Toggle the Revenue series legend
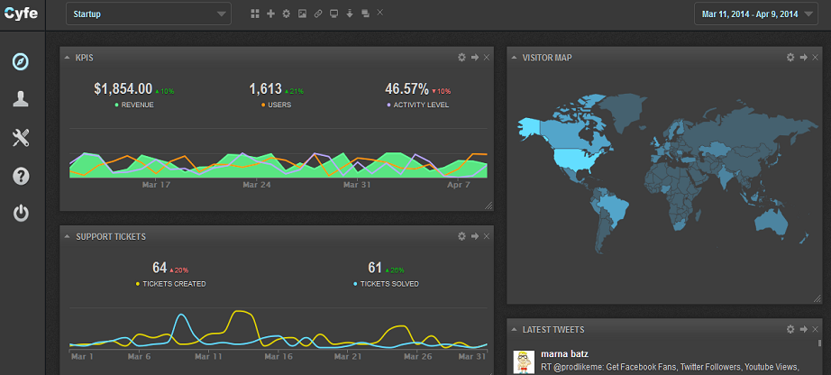Viewport: 831px width, 375px height. (134, 105)
